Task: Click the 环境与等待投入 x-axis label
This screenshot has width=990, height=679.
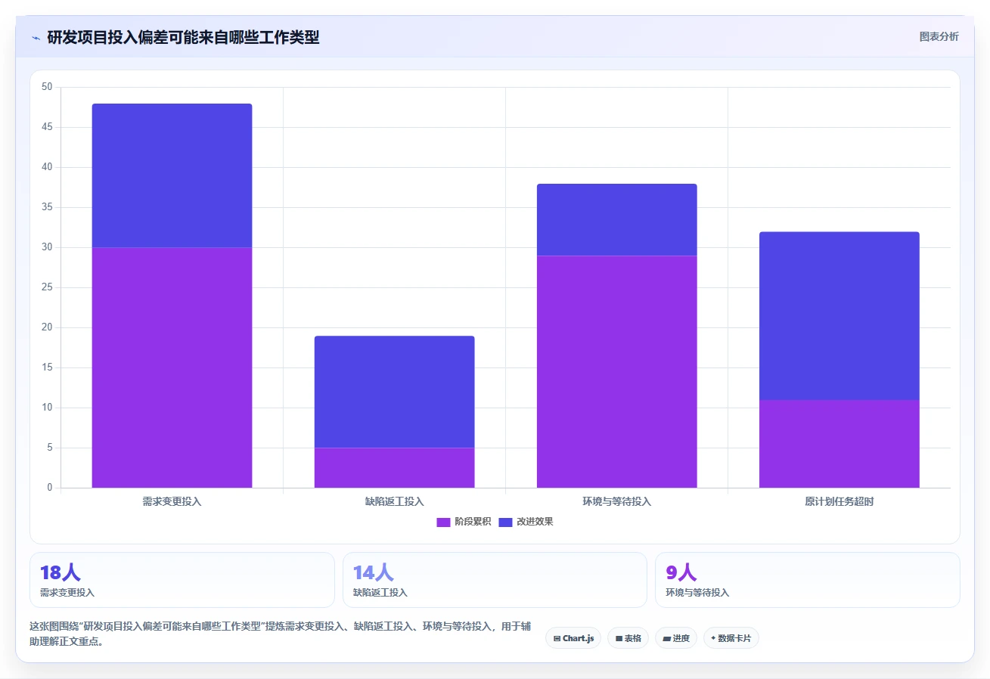Action: pyautogui.click(x=616, y=501)
